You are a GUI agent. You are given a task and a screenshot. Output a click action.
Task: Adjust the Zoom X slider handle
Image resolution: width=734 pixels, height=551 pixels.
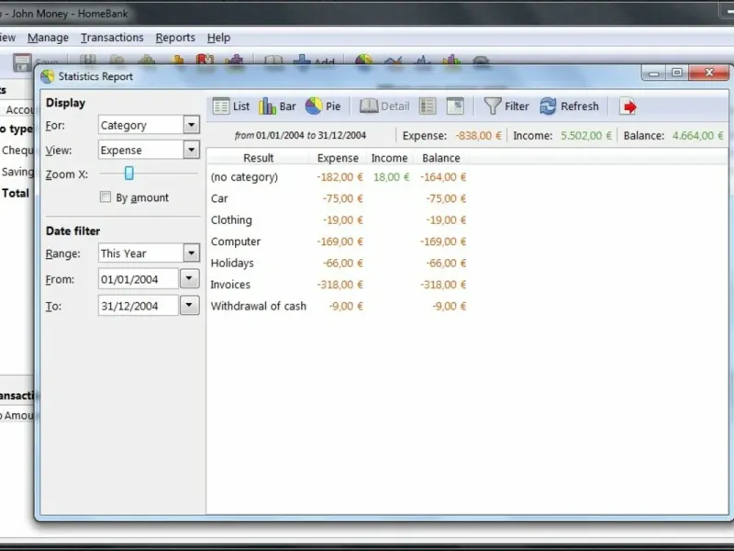coord(129,174)
